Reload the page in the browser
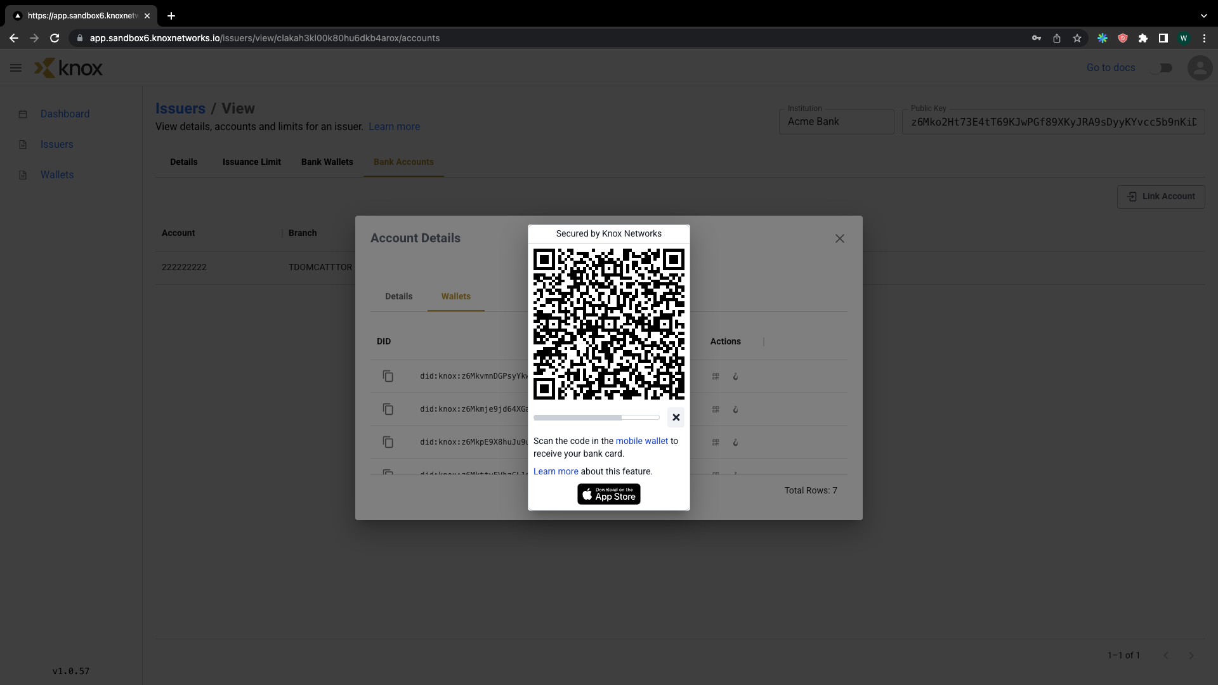This screenshot has height=685, width=1218. click(55, 38)
